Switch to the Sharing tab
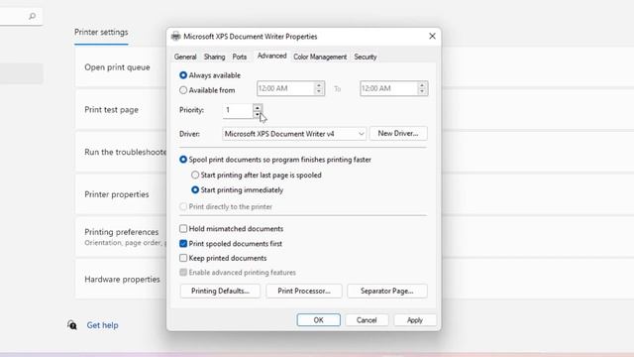Screen dimensions: 634x357 [x=214, y=57]
